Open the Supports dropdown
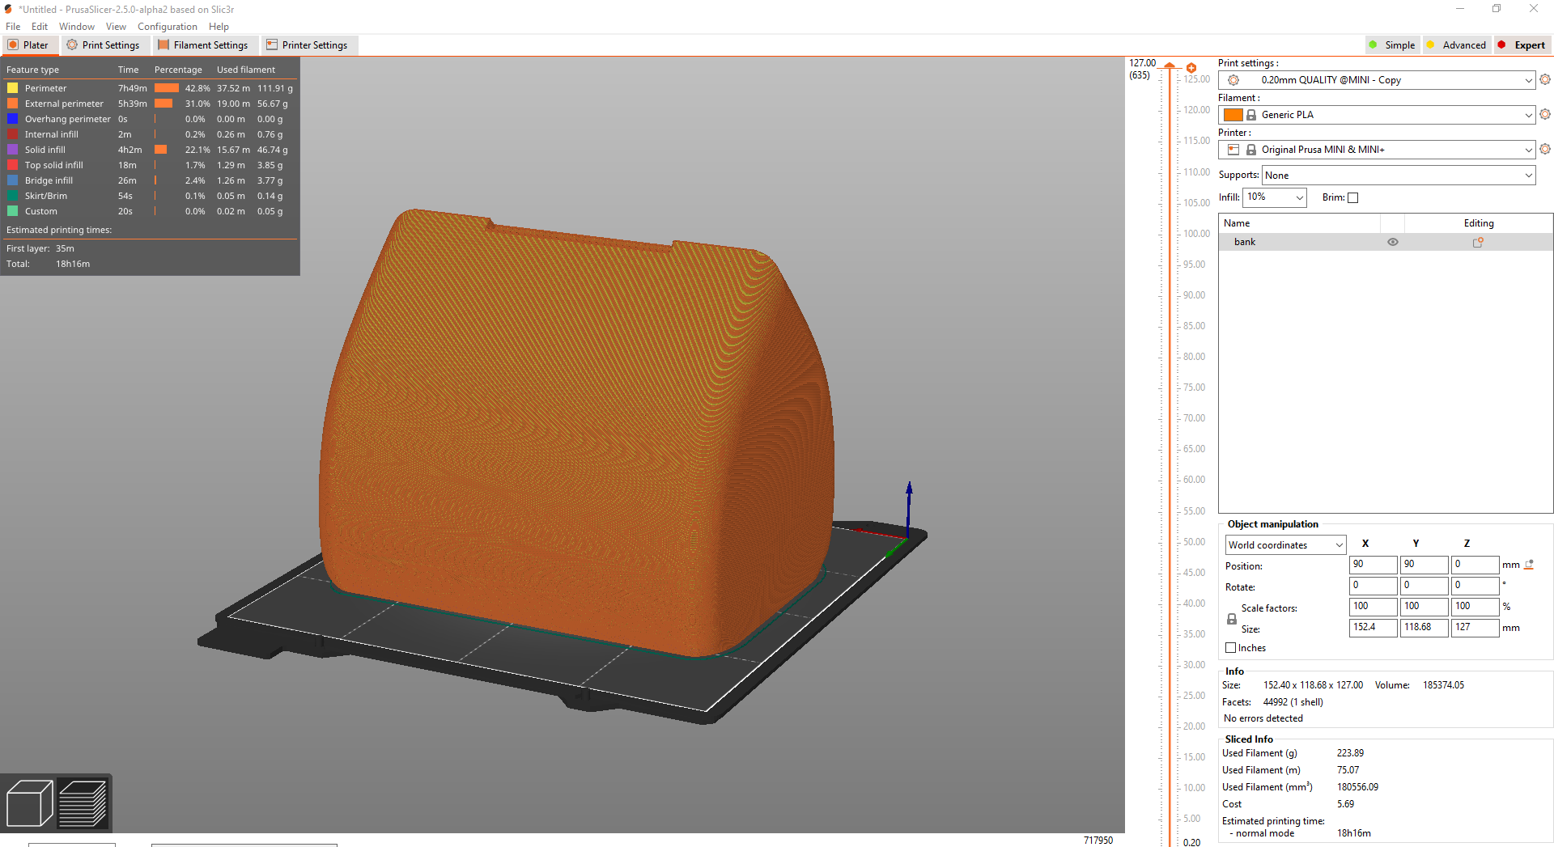This screenshot has width=1554, height=847. (1399, 176)
